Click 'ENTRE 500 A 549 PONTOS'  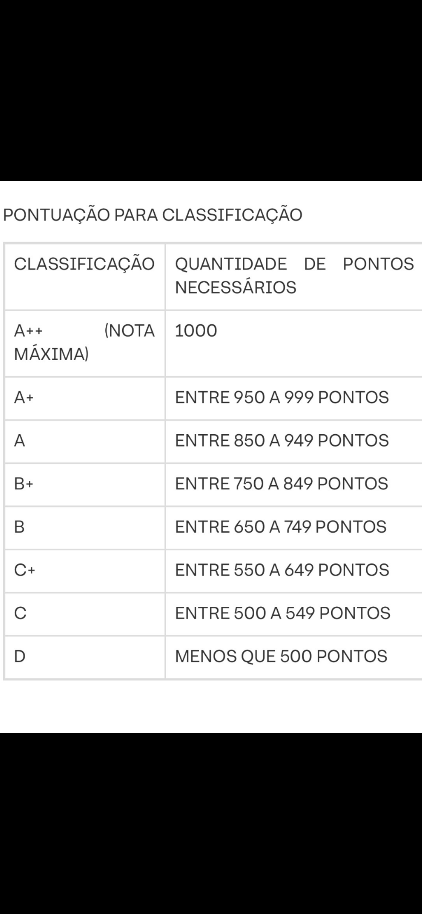coord(282,613)
